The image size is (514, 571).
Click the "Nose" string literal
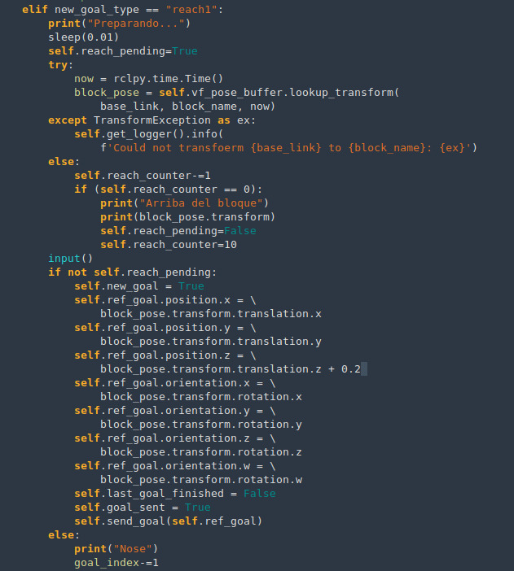[138, 549]
